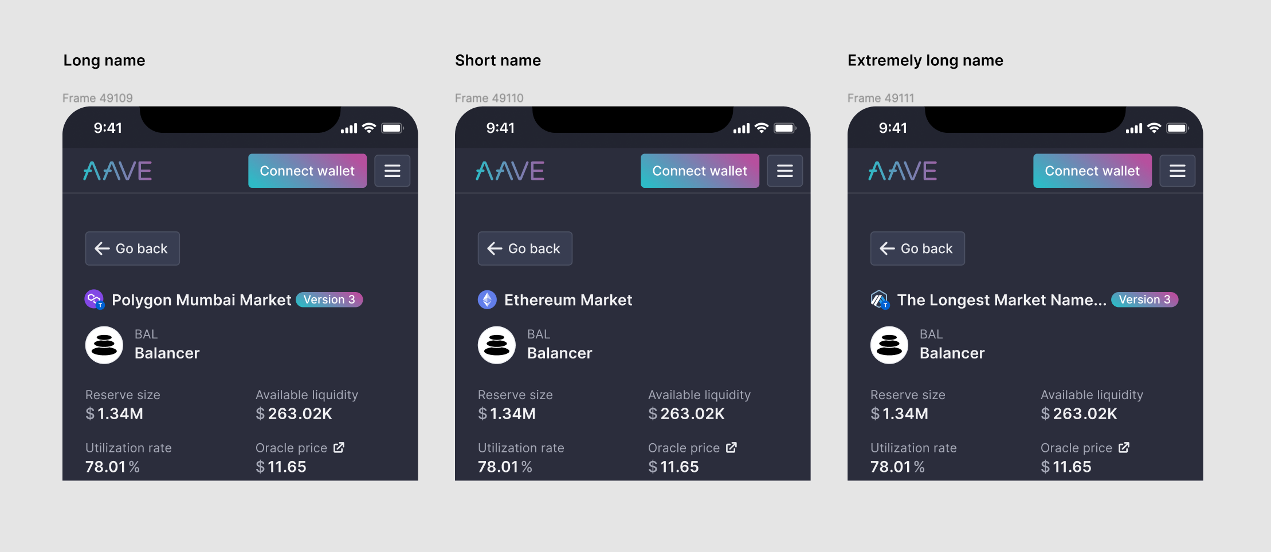
Task: Click the AAVE logo in the first frame
Action: tap(116, 170)
